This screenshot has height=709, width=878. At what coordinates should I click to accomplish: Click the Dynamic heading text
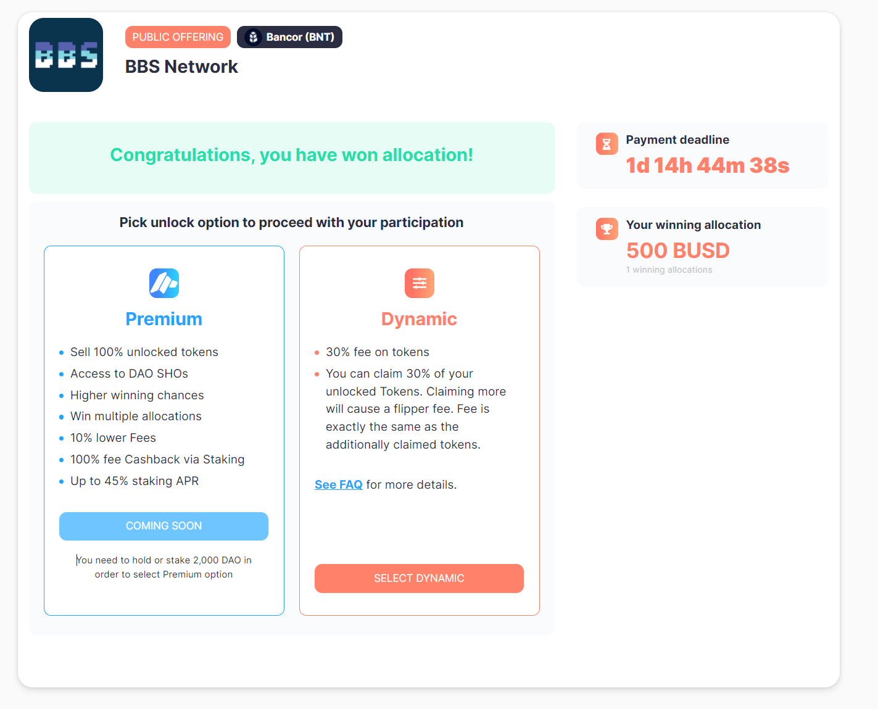pyautogui.click(x=419, y=319)
